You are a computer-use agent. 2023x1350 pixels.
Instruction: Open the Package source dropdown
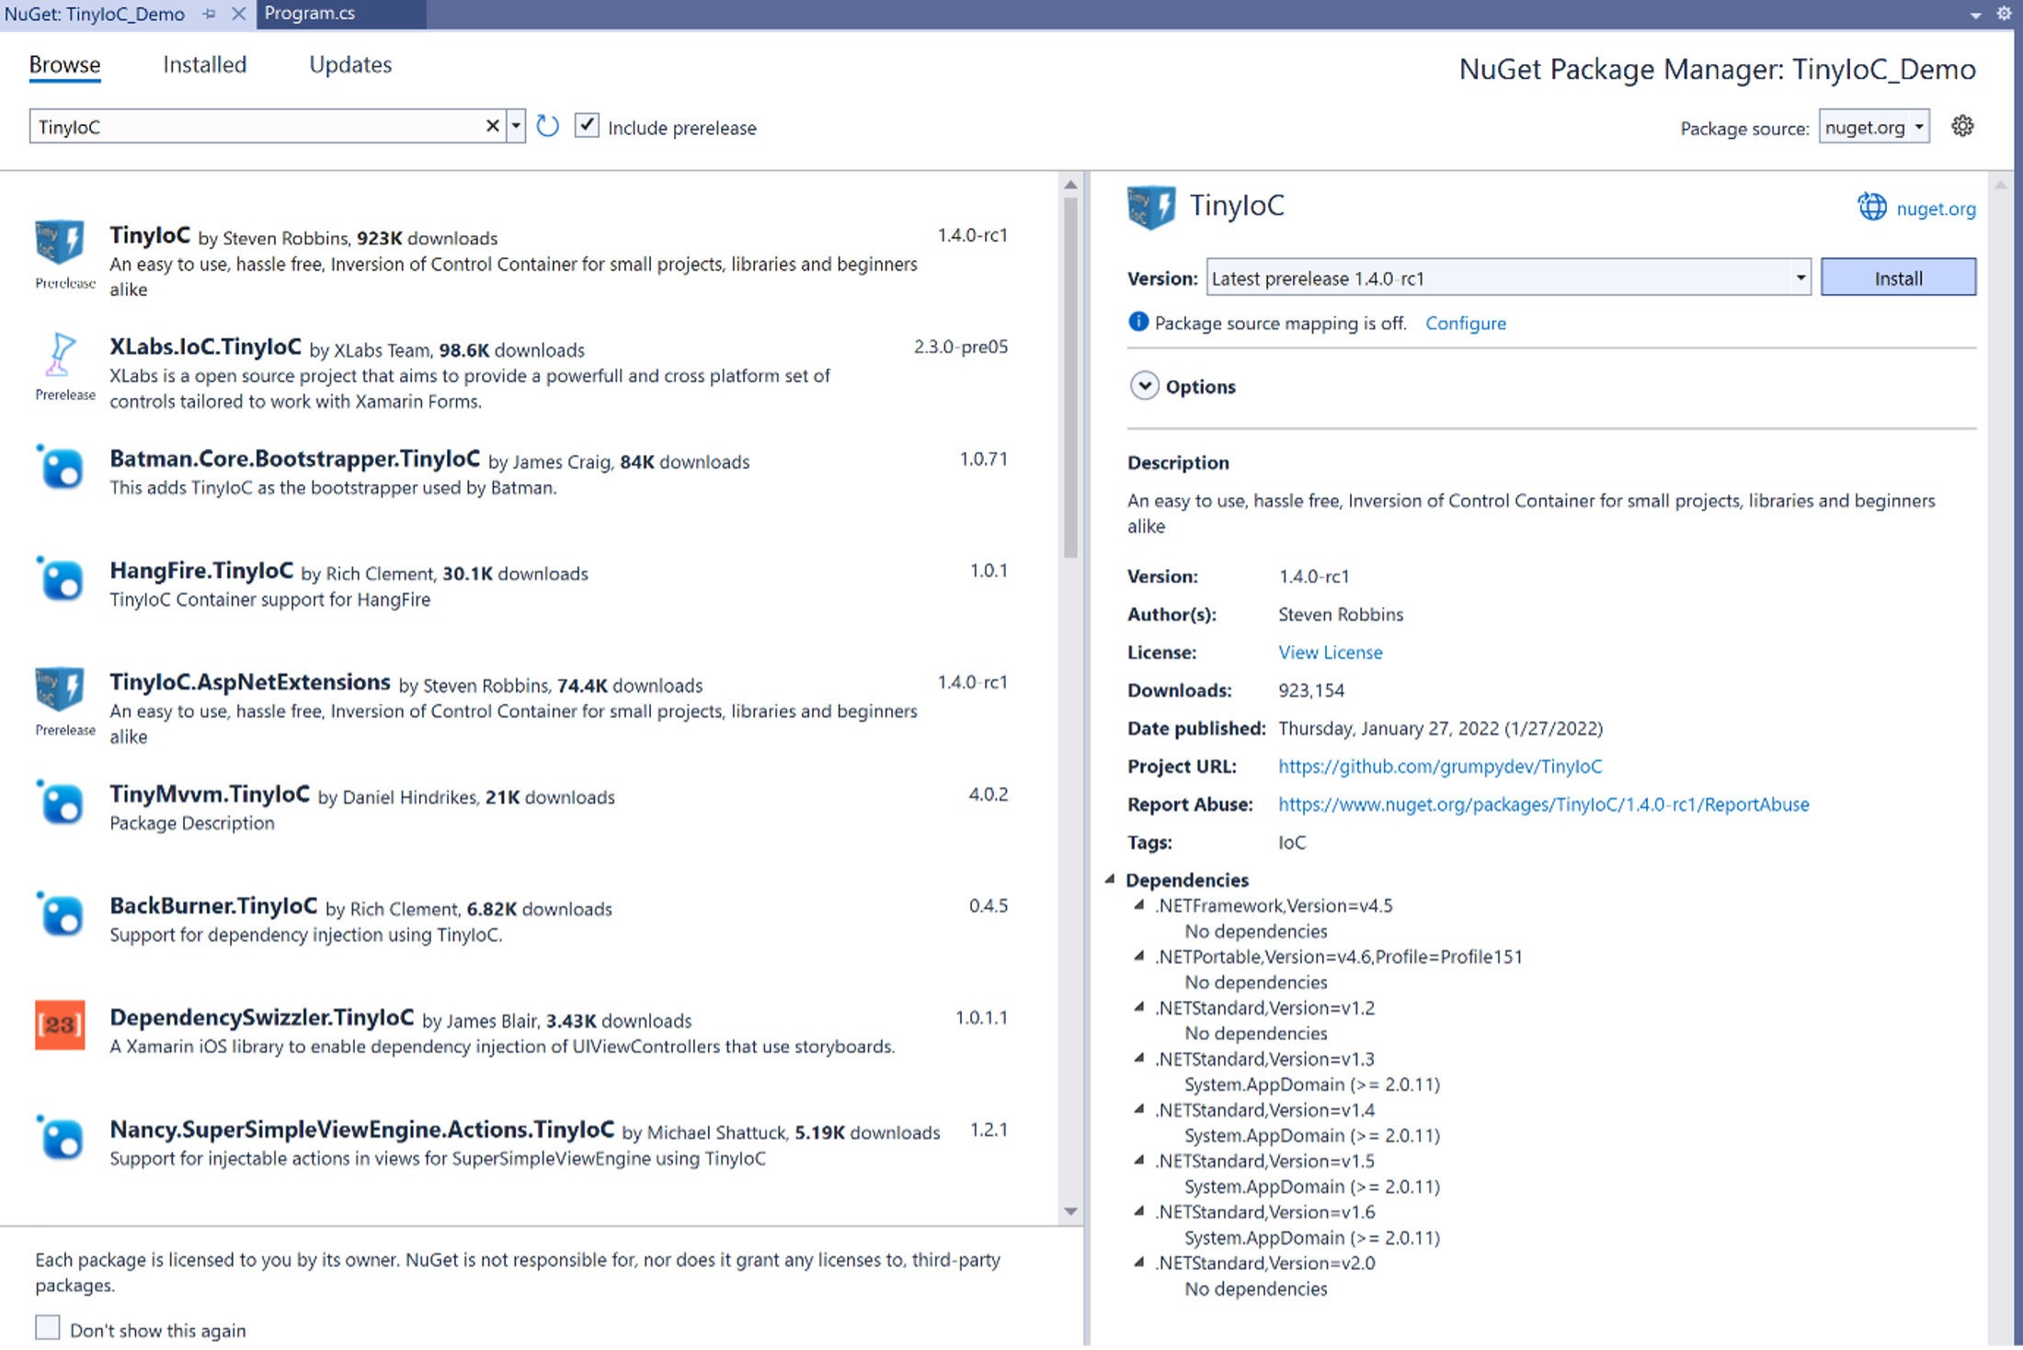coord(1874,127)
